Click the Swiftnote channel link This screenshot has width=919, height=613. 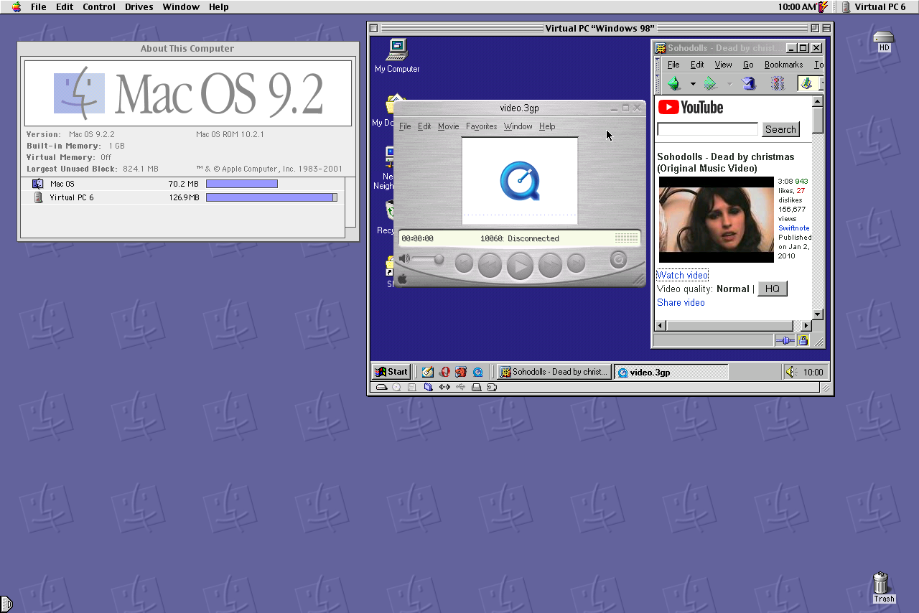(794, 228)
